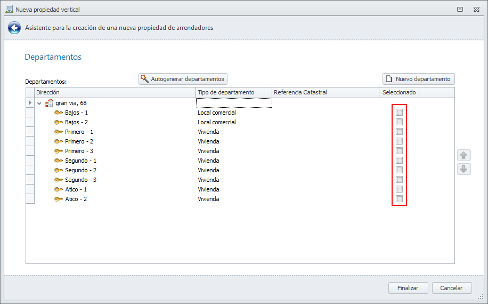Enable the Segundo - 1 selection checkbox
This screenshot has width=488, height=304.
click(400, 161)
